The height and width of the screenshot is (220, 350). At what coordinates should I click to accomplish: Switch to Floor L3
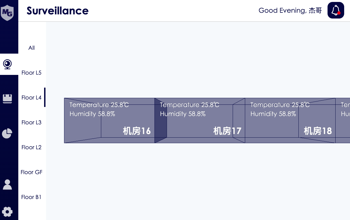coord(32,122)
